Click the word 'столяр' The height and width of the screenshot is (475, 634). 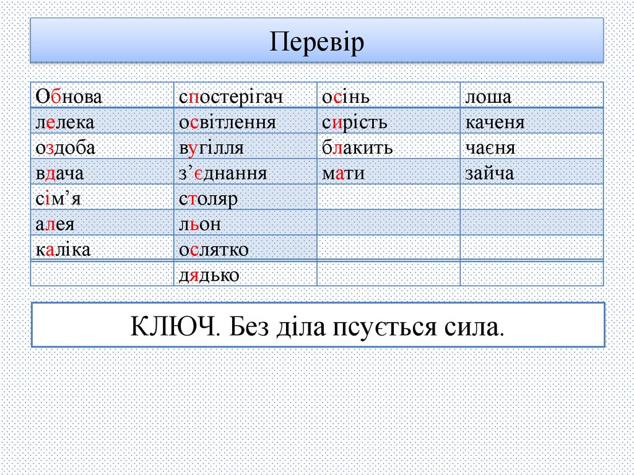point(208,199)
